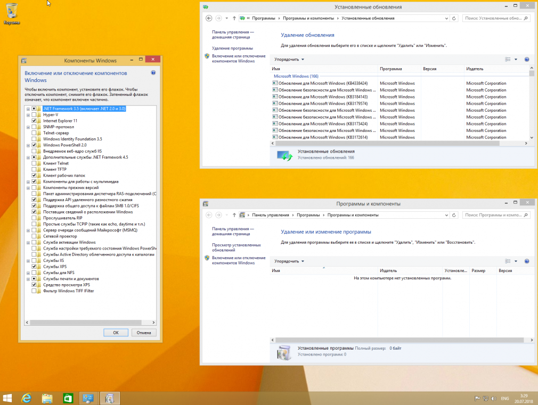Switch to Windows Features taskbar icon
The image size is (538, 405).
[x=109, y=398]
